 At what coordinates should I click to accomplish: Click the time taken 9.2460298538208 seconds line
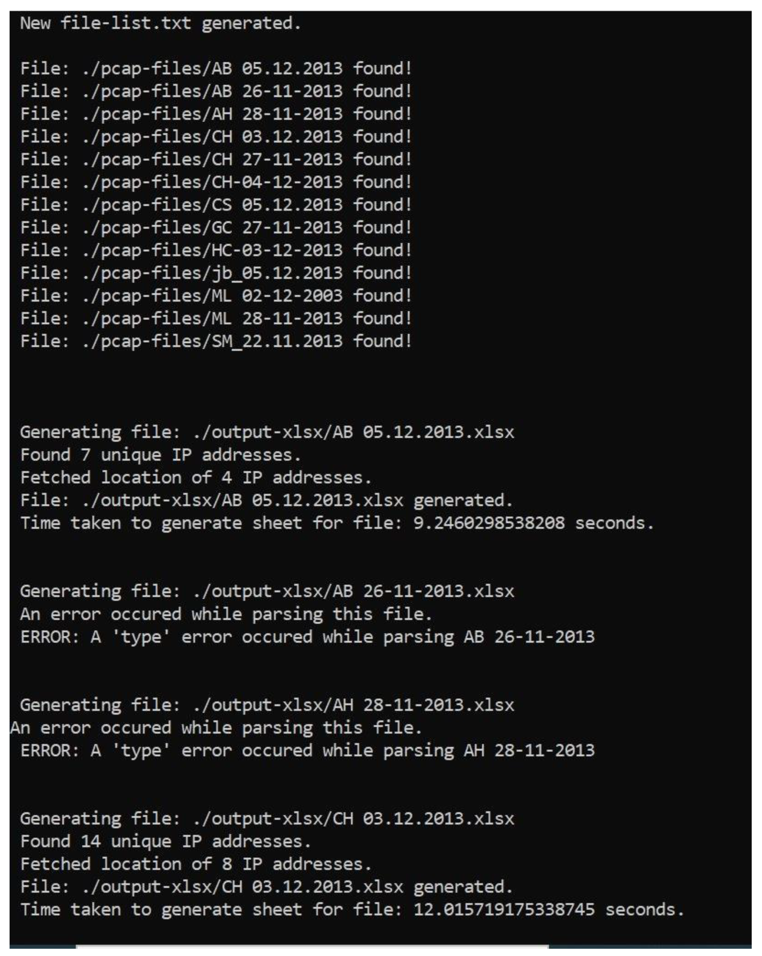click(337, 524)
